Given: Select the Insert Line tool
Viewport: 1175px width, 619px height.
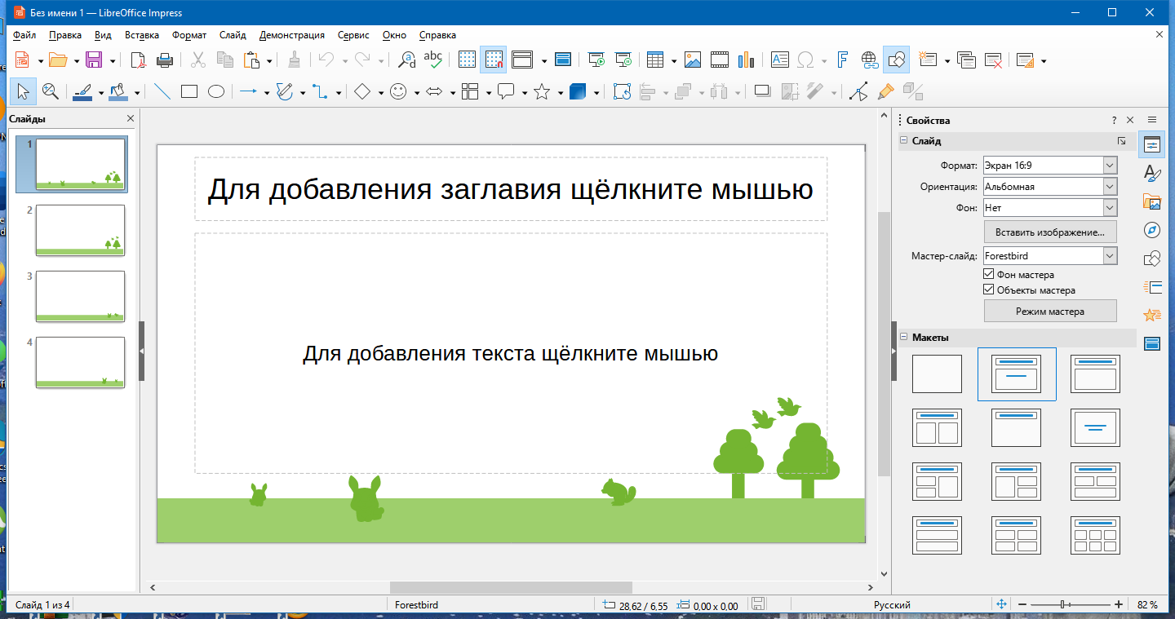Looking at the screenshot, I should pos(162,91).
